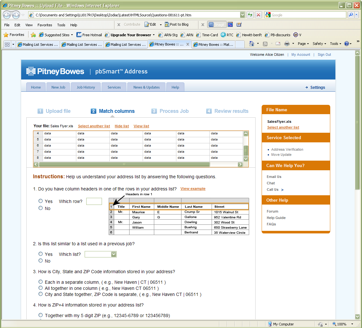362x328 pixels.
Task: Open the Which list dropdown
Action: click(x=114, y=254)
